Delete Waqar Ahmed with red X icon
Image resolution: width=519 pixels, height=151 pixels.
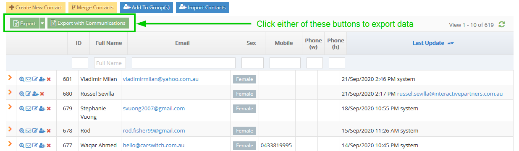point(49,146)
